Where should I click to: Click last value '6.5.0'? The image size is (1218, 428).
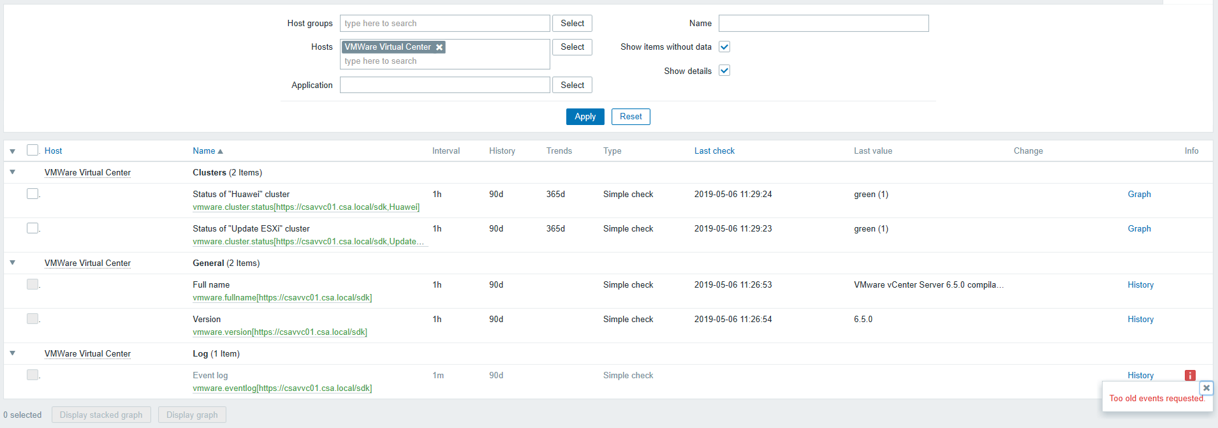(863, 320)
